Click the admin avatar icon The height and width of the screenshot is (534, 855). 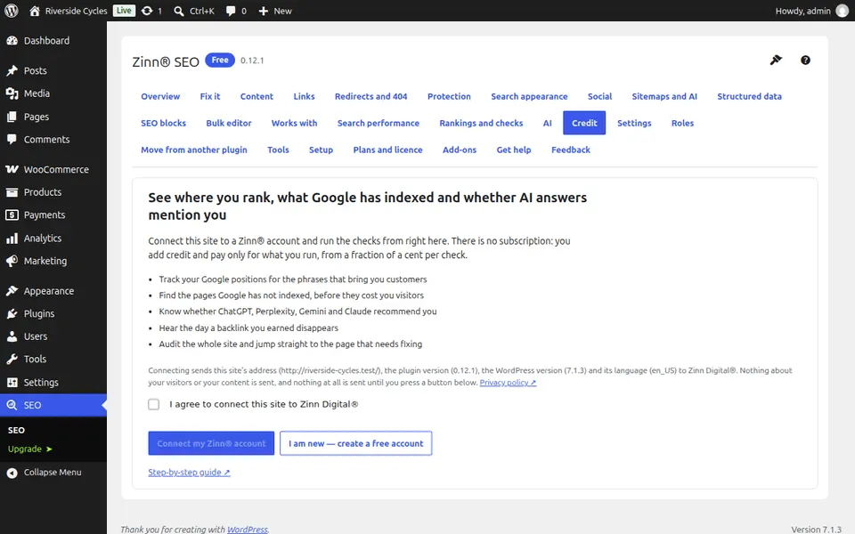(843, 11)
